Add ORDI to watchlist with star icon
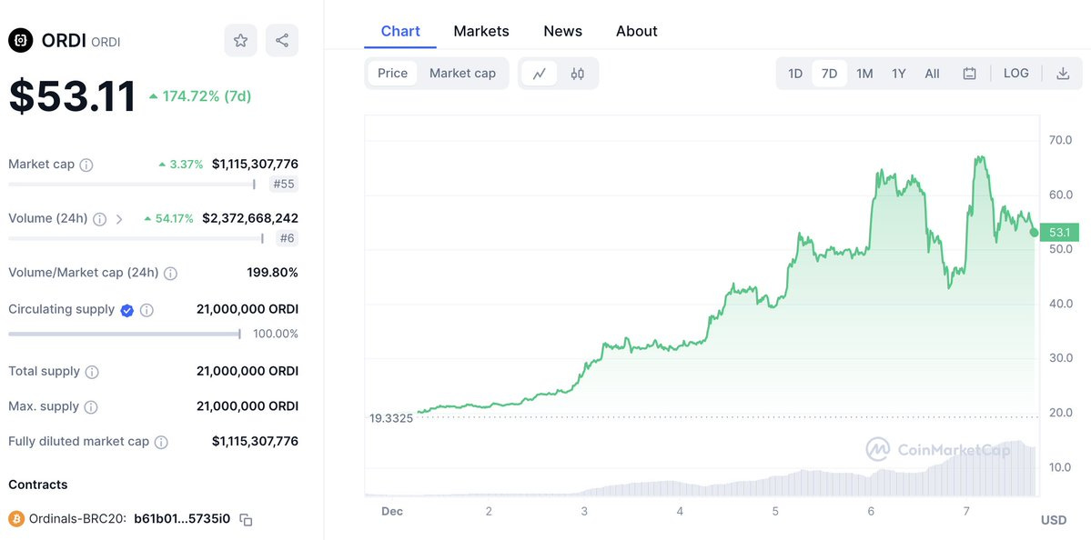Image resolution: width=1091 pixels, height=540 pixels. (241, 40)
